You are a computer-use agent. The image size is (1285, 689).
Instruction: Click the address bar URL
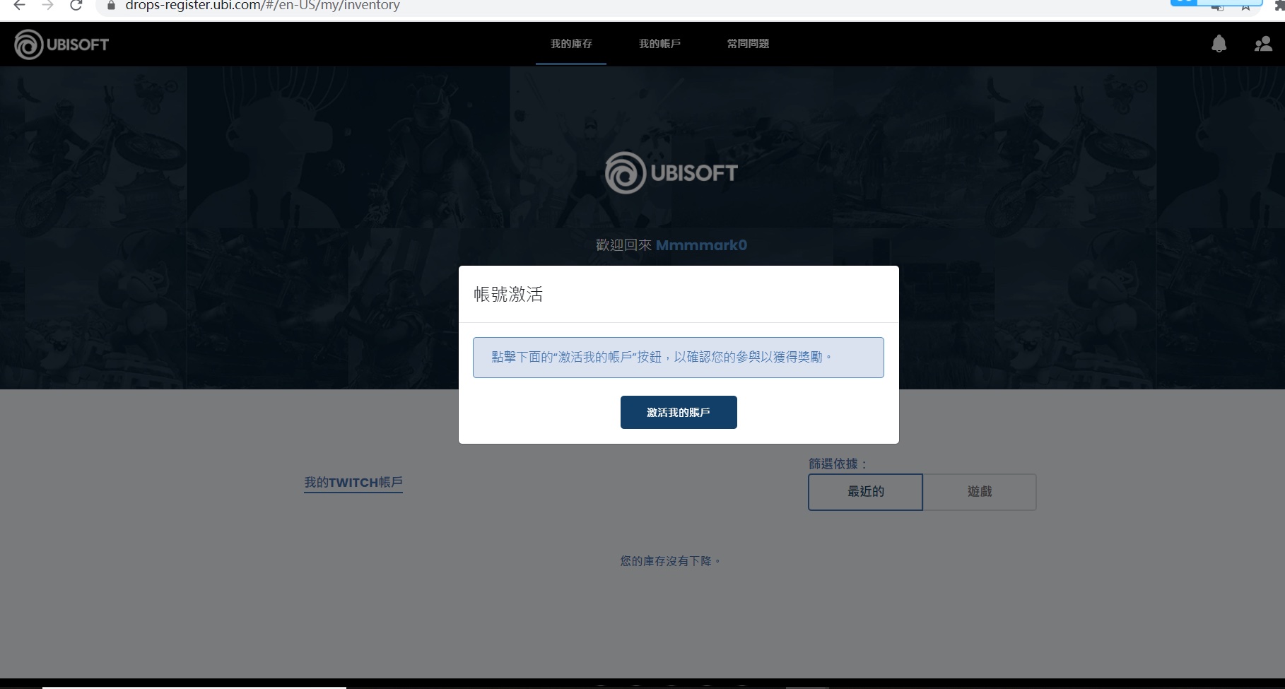263,6
